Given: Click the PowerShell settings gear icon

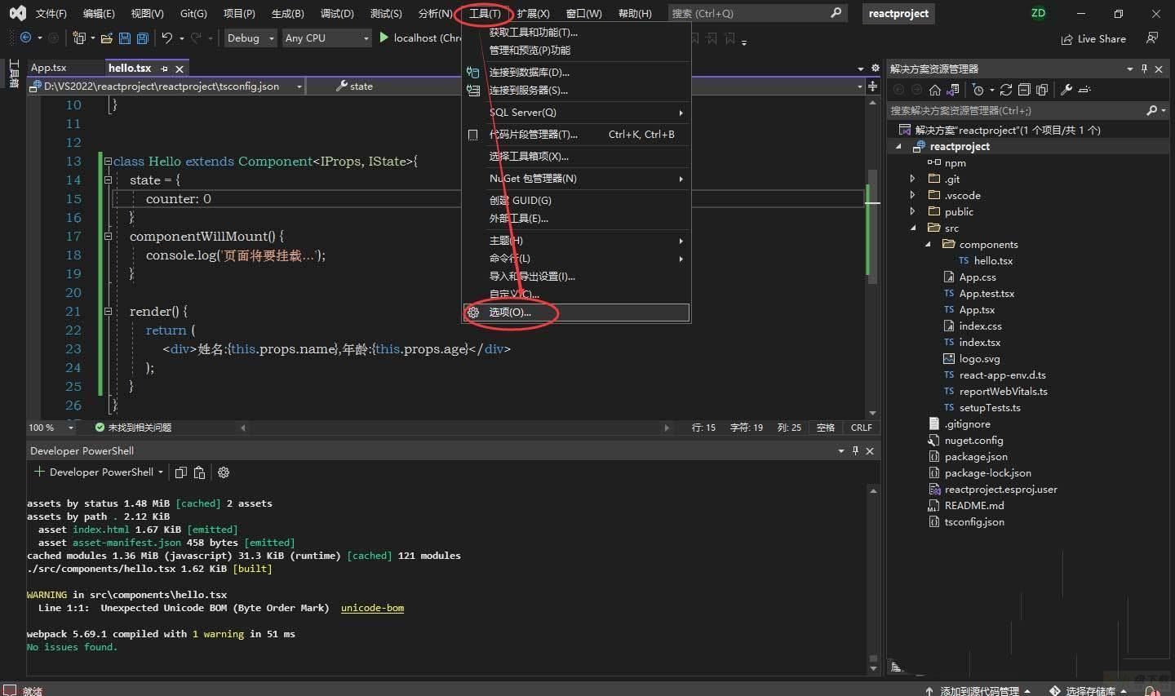Looking at the screenshot, I should (224, 472).
